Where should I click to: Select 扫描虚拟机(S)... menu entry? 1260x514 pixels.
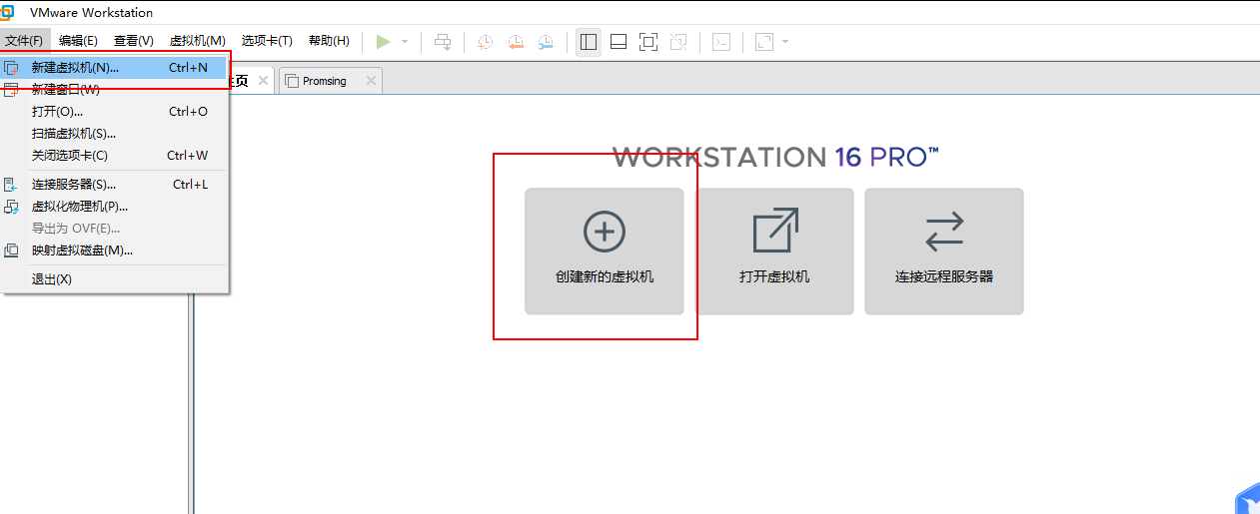click(x=114, y=134)
